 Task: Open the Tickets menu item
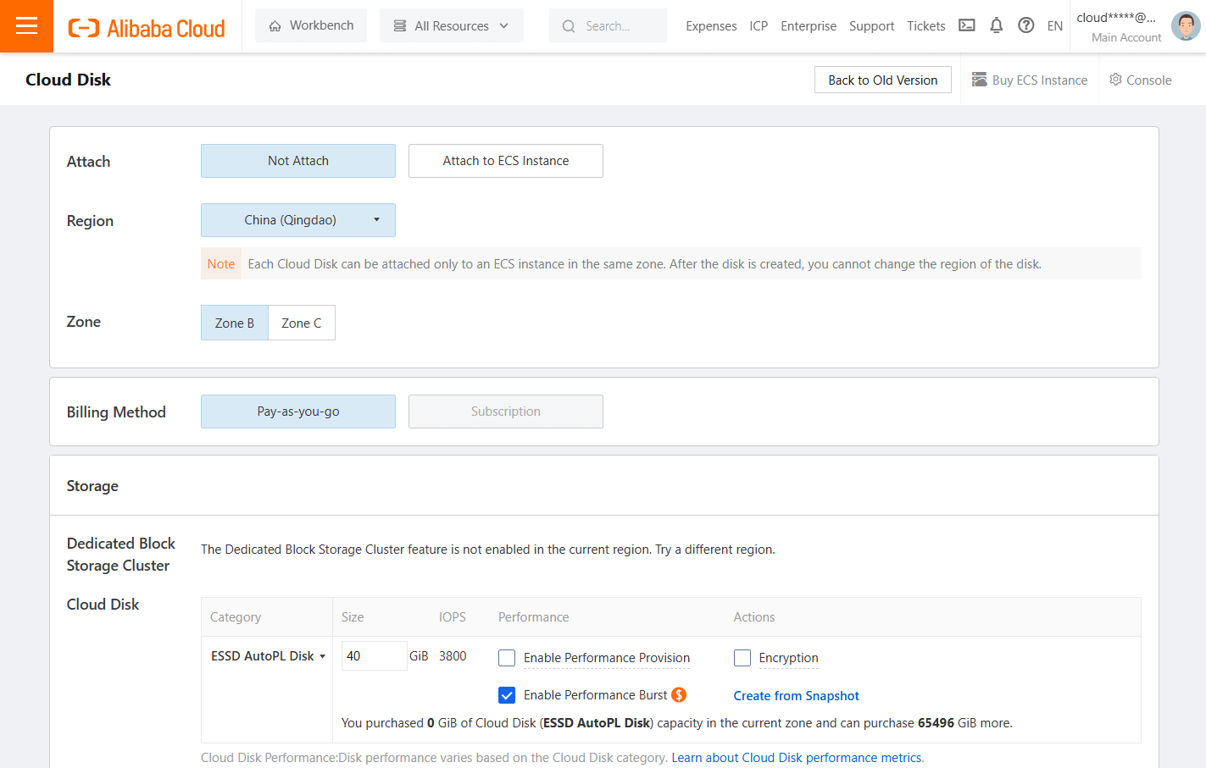click(926, 26)
